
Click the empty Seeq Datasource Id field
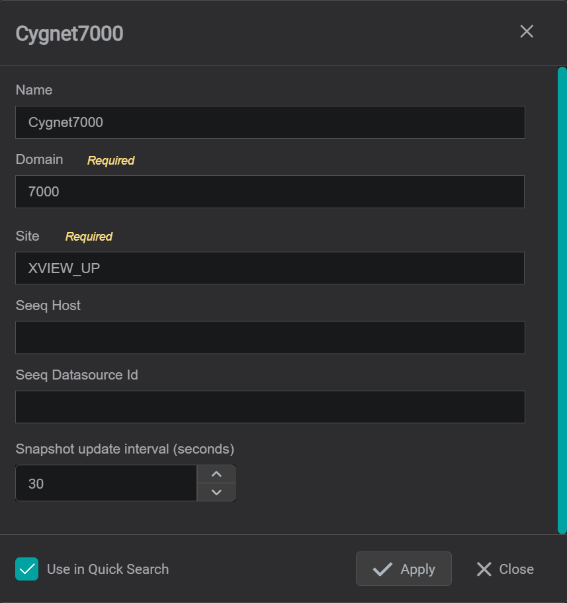(270, 407)
